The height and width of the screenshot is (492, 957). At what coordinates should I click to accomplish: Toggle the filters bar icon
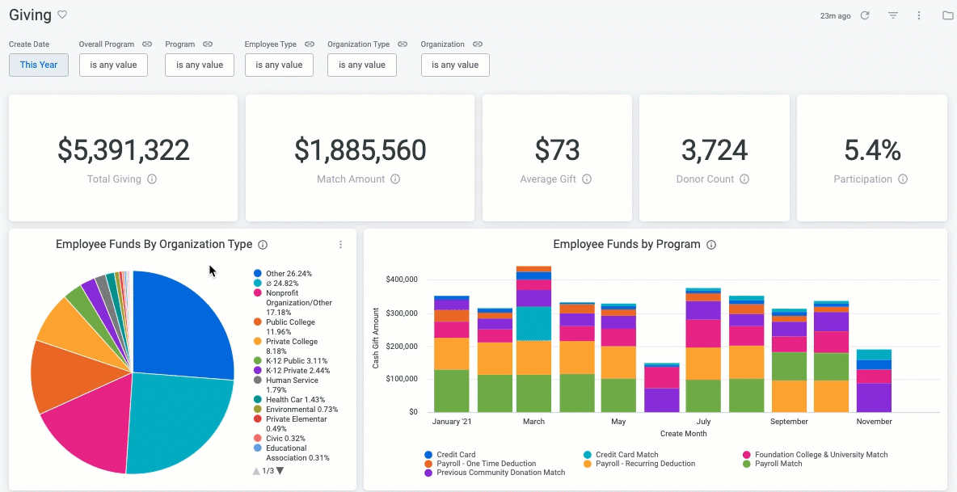pos(893,16)
